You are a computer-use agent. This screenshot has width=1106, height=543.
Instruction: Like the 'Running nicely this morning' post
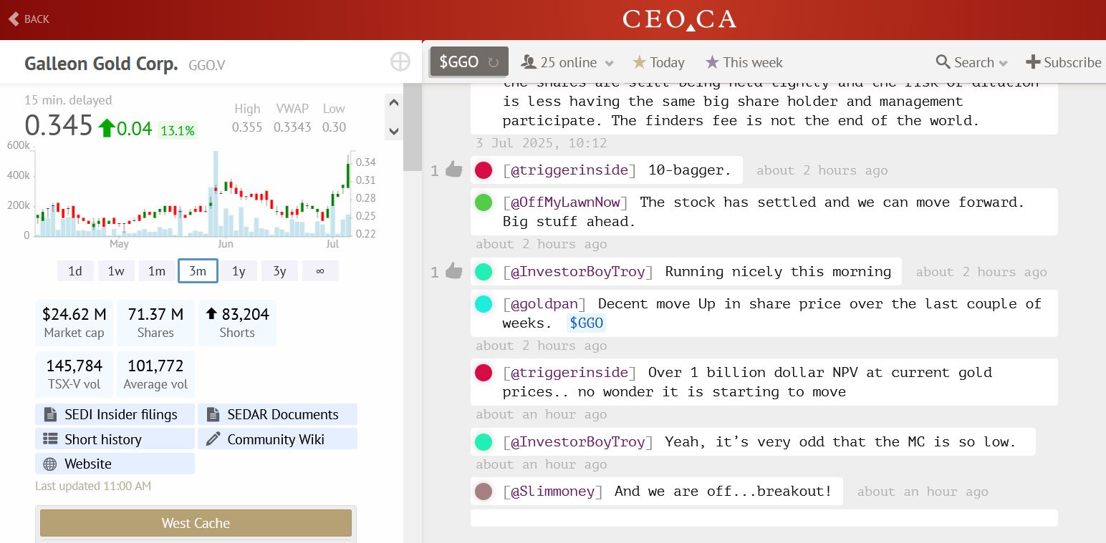pos(453,271)
